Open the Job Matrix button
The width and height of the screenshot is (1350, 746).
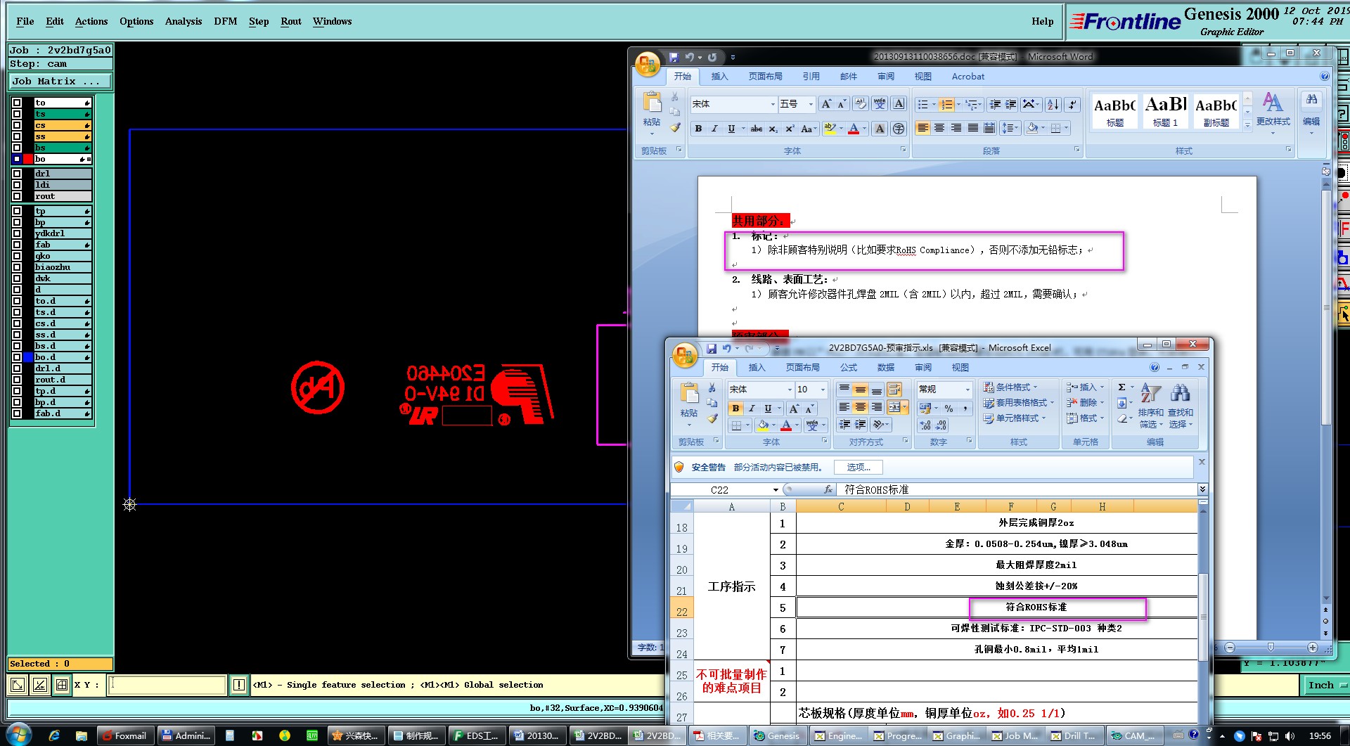pos(60,82)
